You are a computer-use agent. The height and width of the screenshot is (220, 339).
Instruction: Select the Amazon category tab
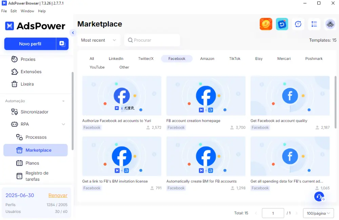point(207,59)
